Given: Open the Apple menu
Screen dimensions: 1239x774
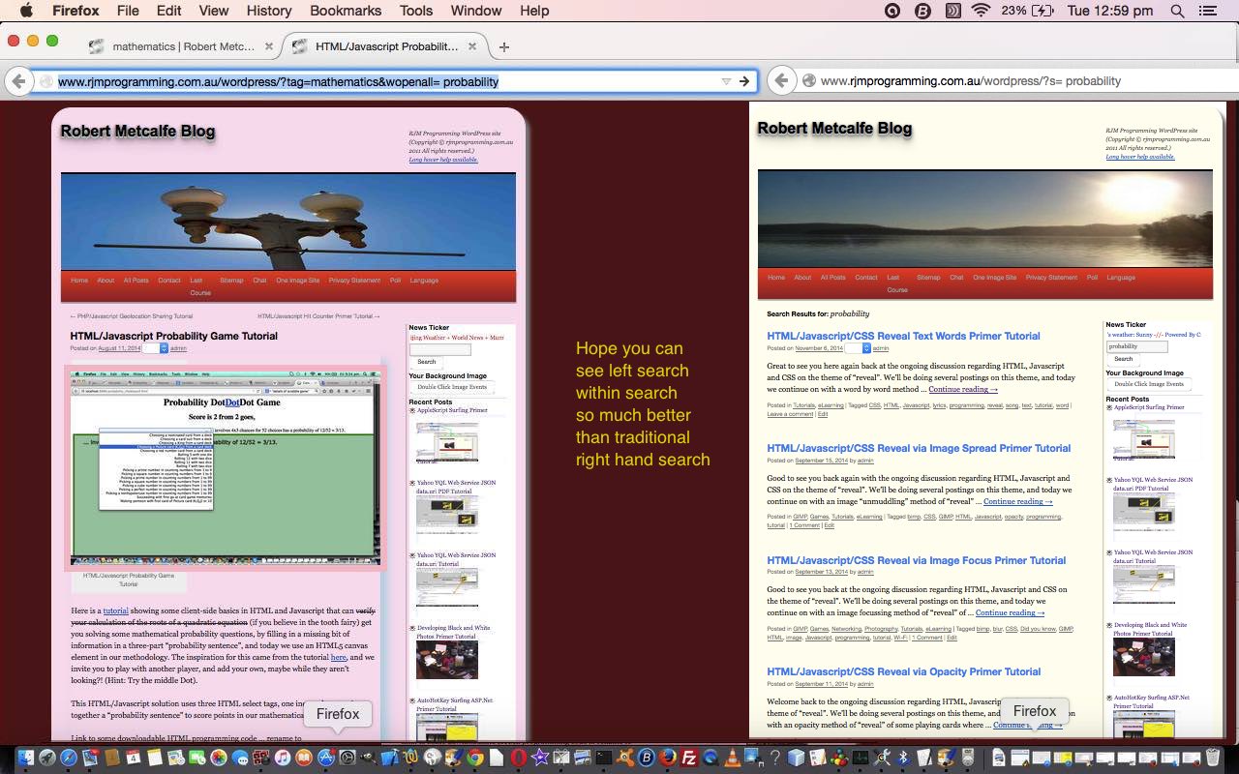Looking at the screenshot, I should (x=26, y=11).
